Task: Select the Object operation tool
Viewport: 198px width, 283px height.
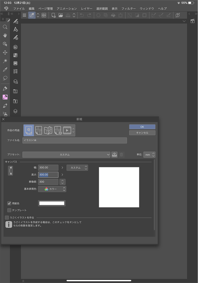Action: click(x=5, y=44)
